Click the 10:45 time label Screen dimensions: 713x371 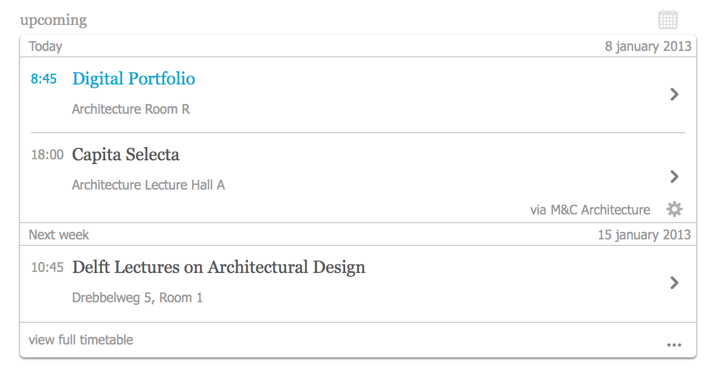[47, 268]
